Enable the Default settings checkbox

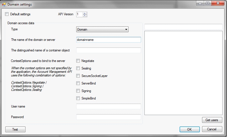7,14
